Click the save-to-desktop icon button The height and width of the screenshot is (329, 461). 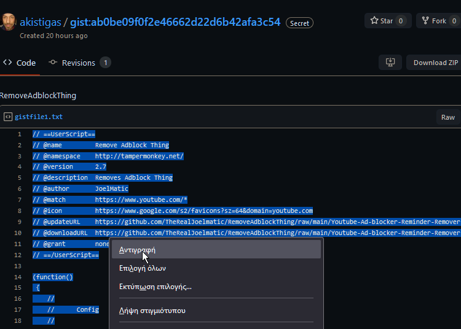tap(390, 62)
